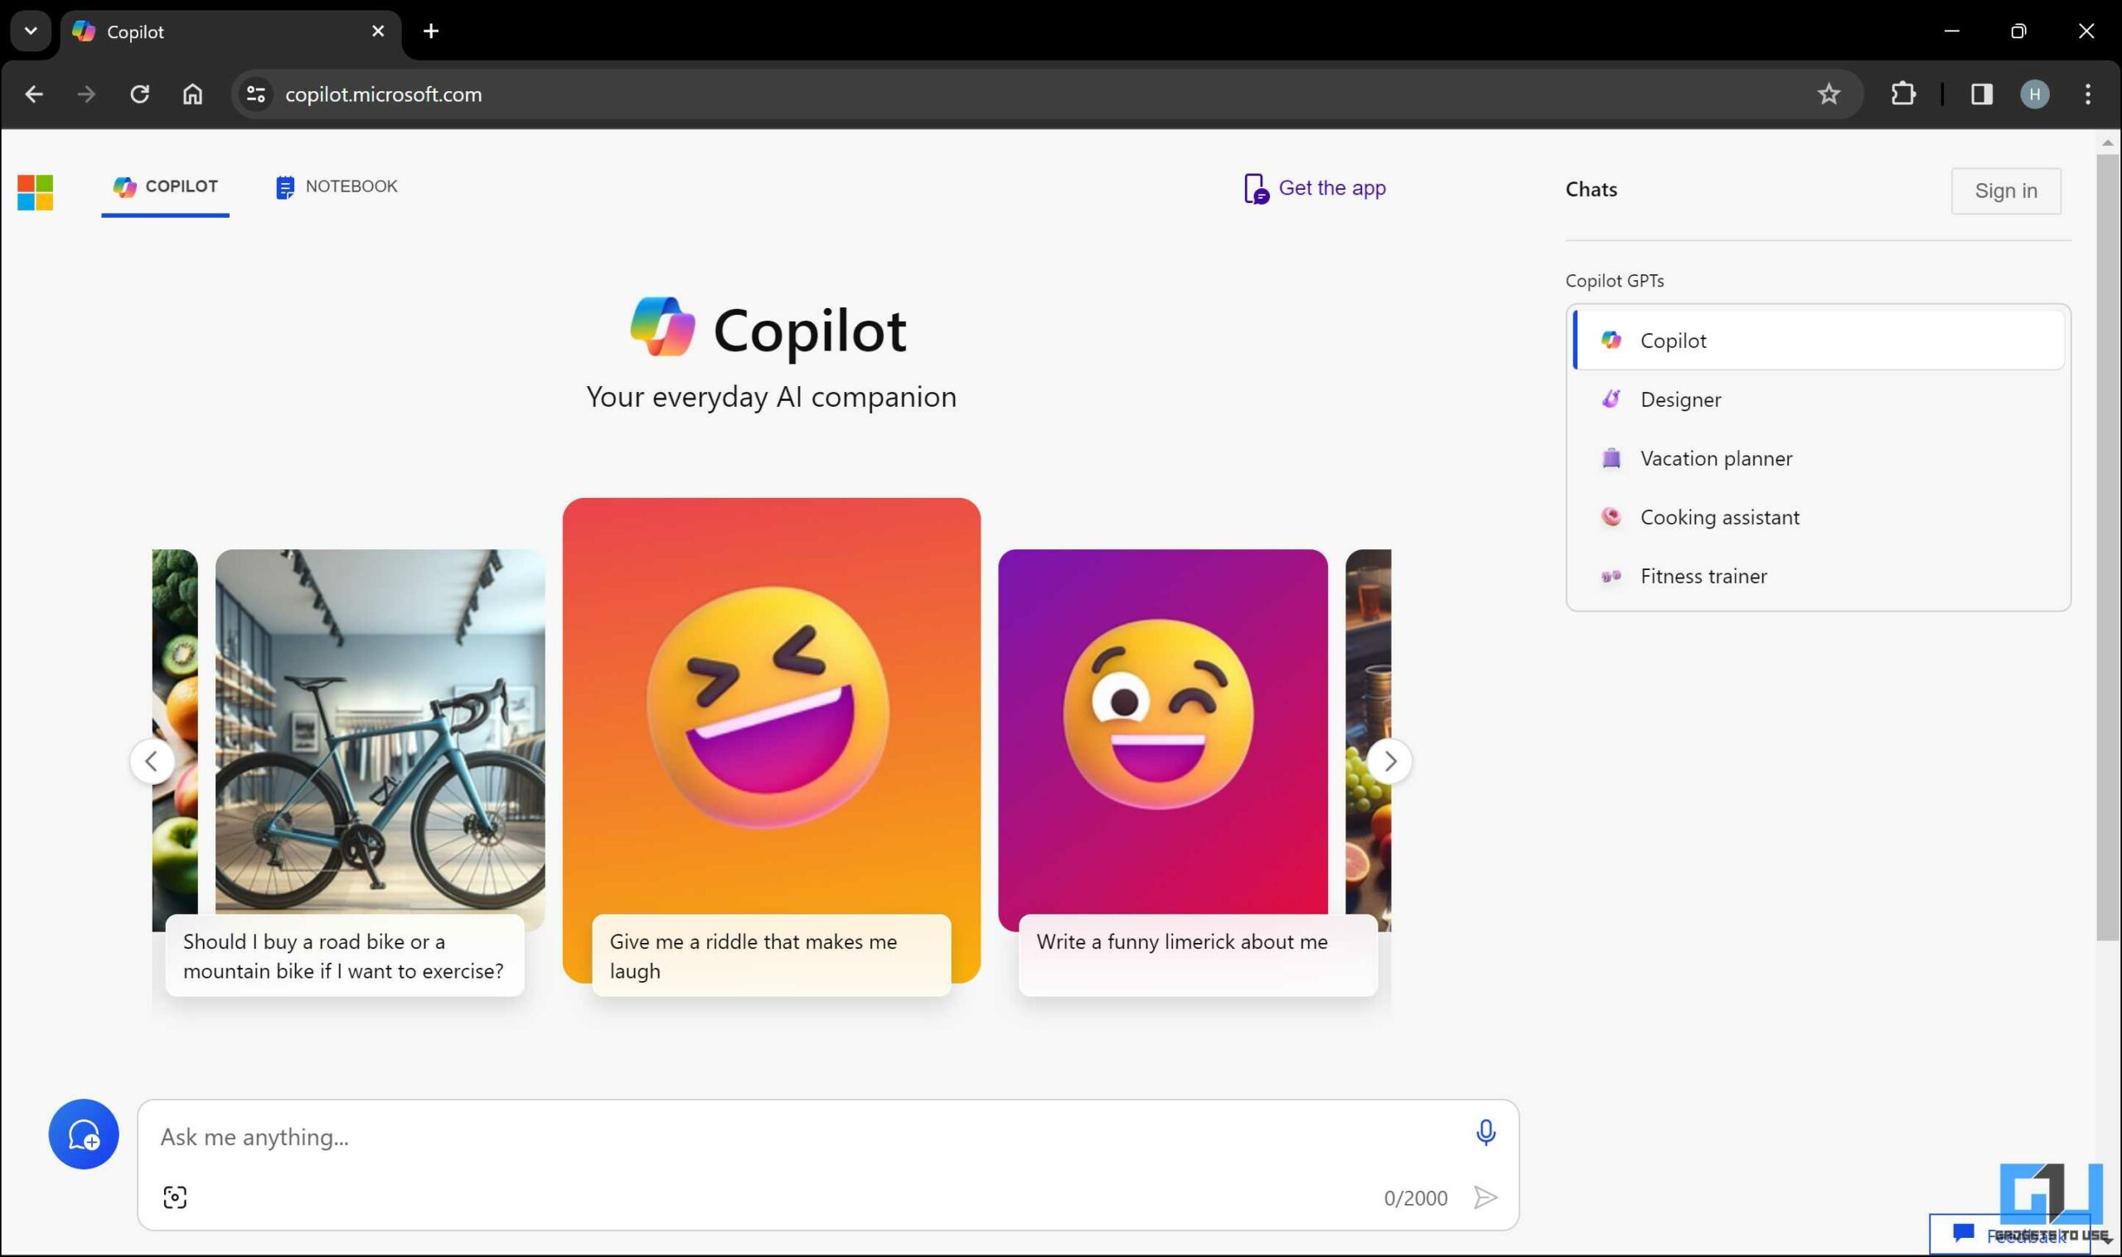
Task: Navigate back in the browser
Action: pos(34,94)
